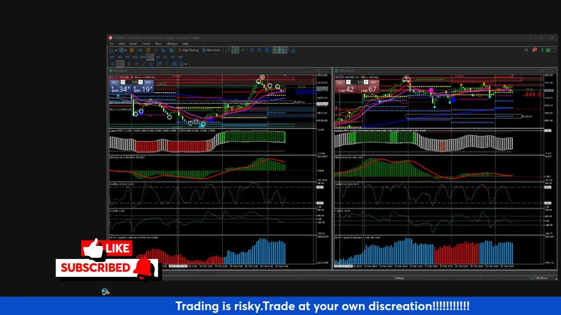Open the Insert menu

click(x=133, y=44)
